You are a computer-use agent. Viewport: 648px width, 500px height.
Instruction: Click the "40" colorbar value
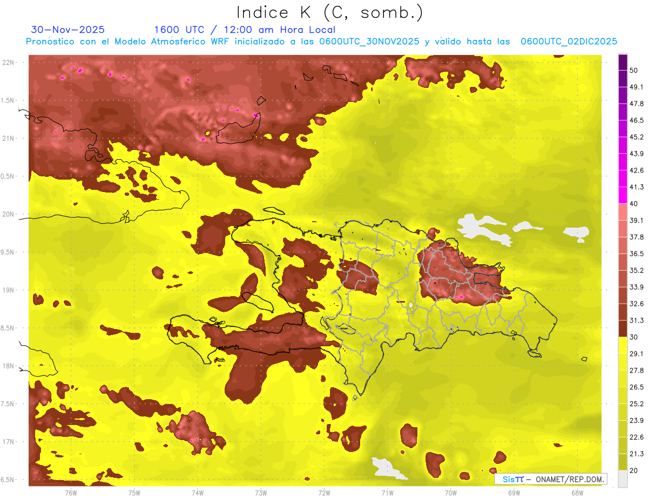pos(634,203)
